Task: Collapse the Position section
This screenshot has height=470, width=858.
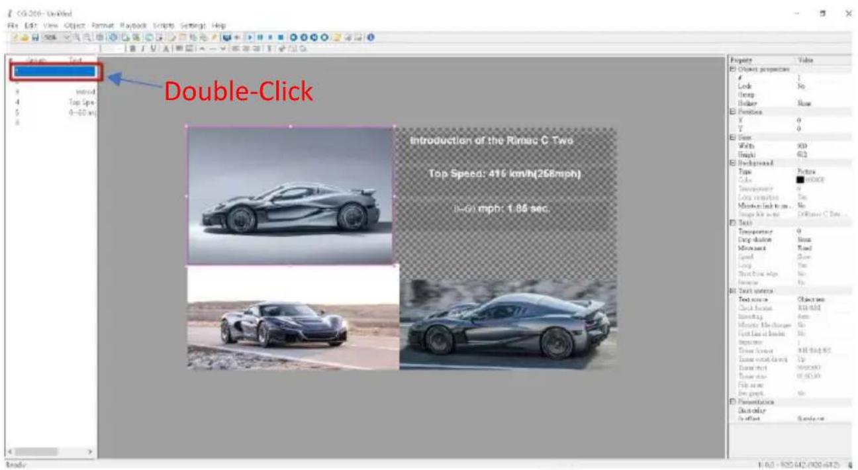Action: 733,112
